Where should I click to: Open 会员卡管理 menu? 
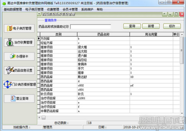tap(70, 9)
